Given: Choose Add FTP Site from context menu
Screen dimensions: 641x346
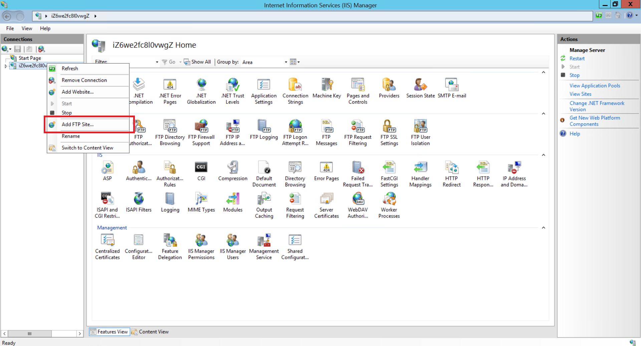Looking at the screenshot, I should [x=88, y=124].
